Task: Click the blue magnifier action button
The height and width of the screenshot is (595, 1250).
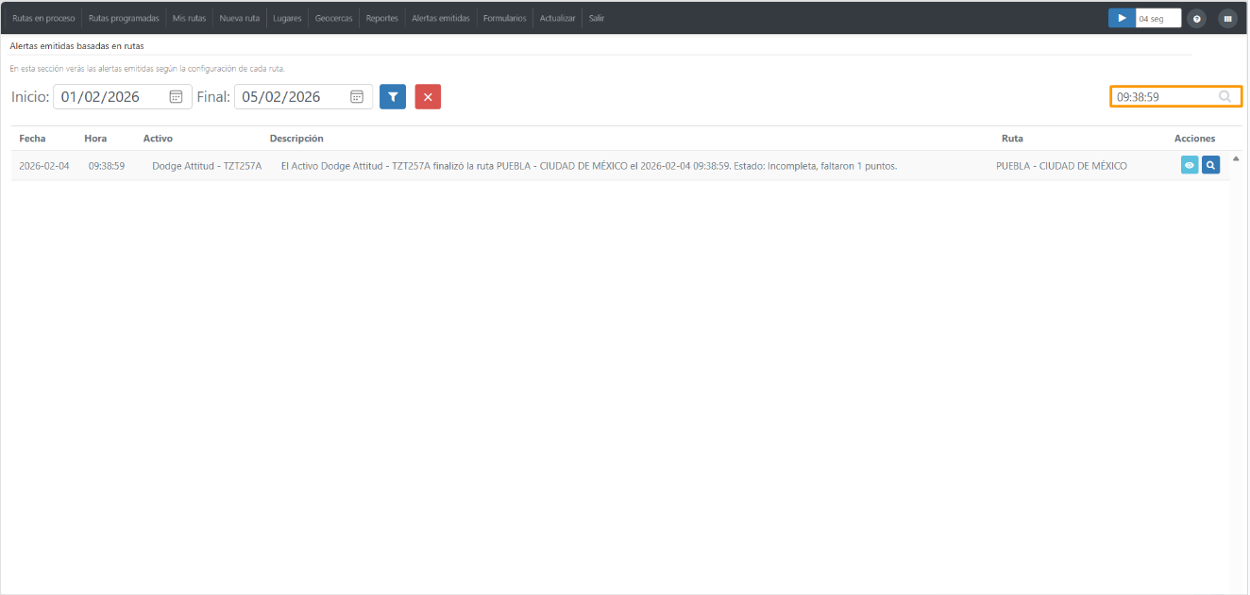Action: [1210, 165]
